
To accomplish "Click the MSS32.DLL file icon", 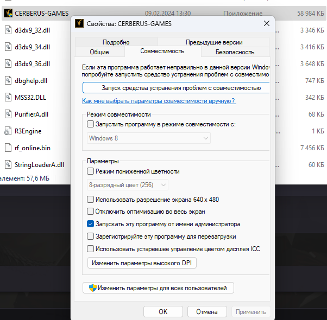I will tap(8, 97).
